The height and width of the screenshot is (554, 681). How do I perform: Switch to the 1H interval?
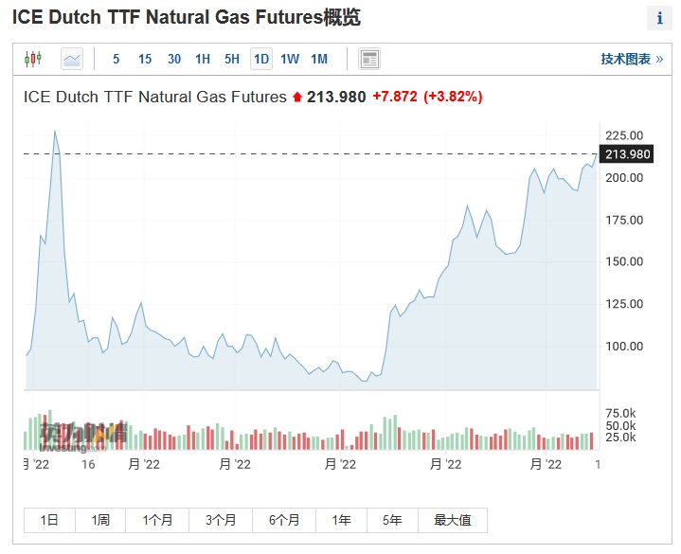coord(203,59)
